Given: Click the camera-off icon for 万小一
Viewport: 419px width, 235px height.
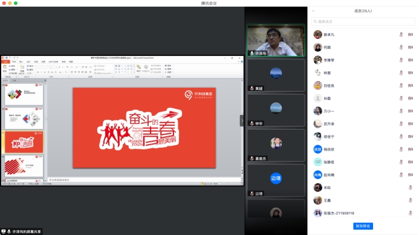Looking at the screenshot, I should point(411,111).
